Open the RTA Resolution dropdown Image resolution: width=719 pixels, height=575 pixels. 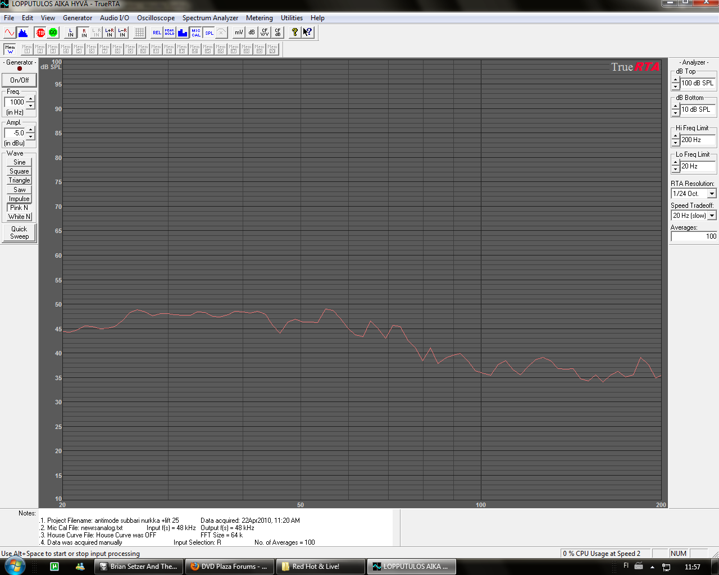click(712, 194)
